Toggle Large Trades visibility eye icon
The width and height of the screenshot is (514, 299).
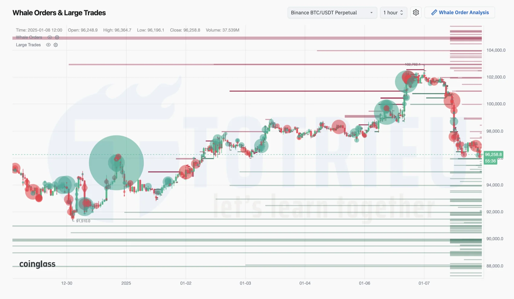pyautogui.click(x=48, y=45)
